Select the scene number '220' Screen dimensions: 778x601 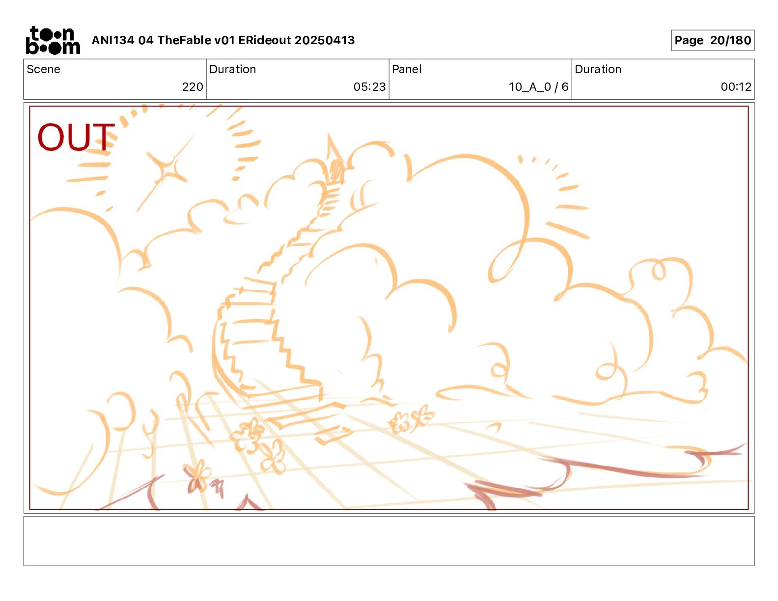[193, 87]
